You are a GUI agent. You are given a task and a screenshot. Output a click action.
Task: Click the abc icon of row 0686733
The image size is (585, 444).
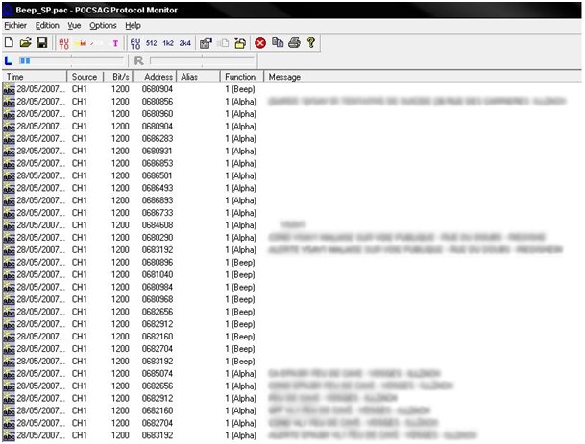(9, 213)
